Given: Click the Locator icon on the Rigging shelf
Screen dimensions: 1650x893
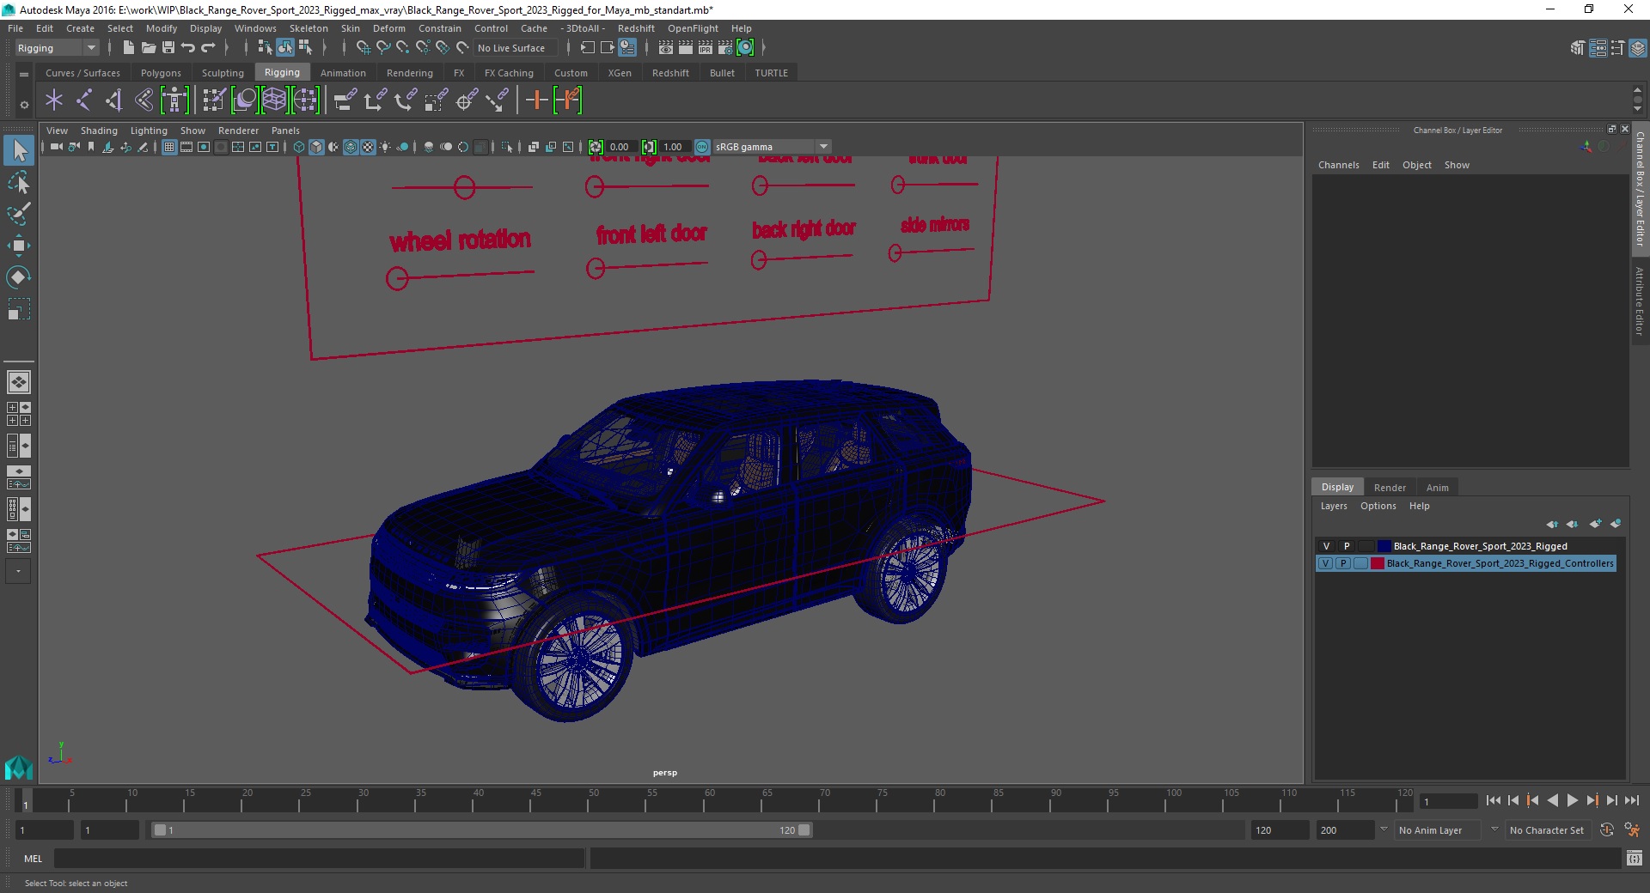Looking at the screenshot, I should coord(54,100).
